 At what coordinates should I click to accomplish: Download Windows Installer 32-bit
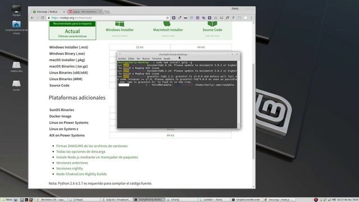point(140,47)
